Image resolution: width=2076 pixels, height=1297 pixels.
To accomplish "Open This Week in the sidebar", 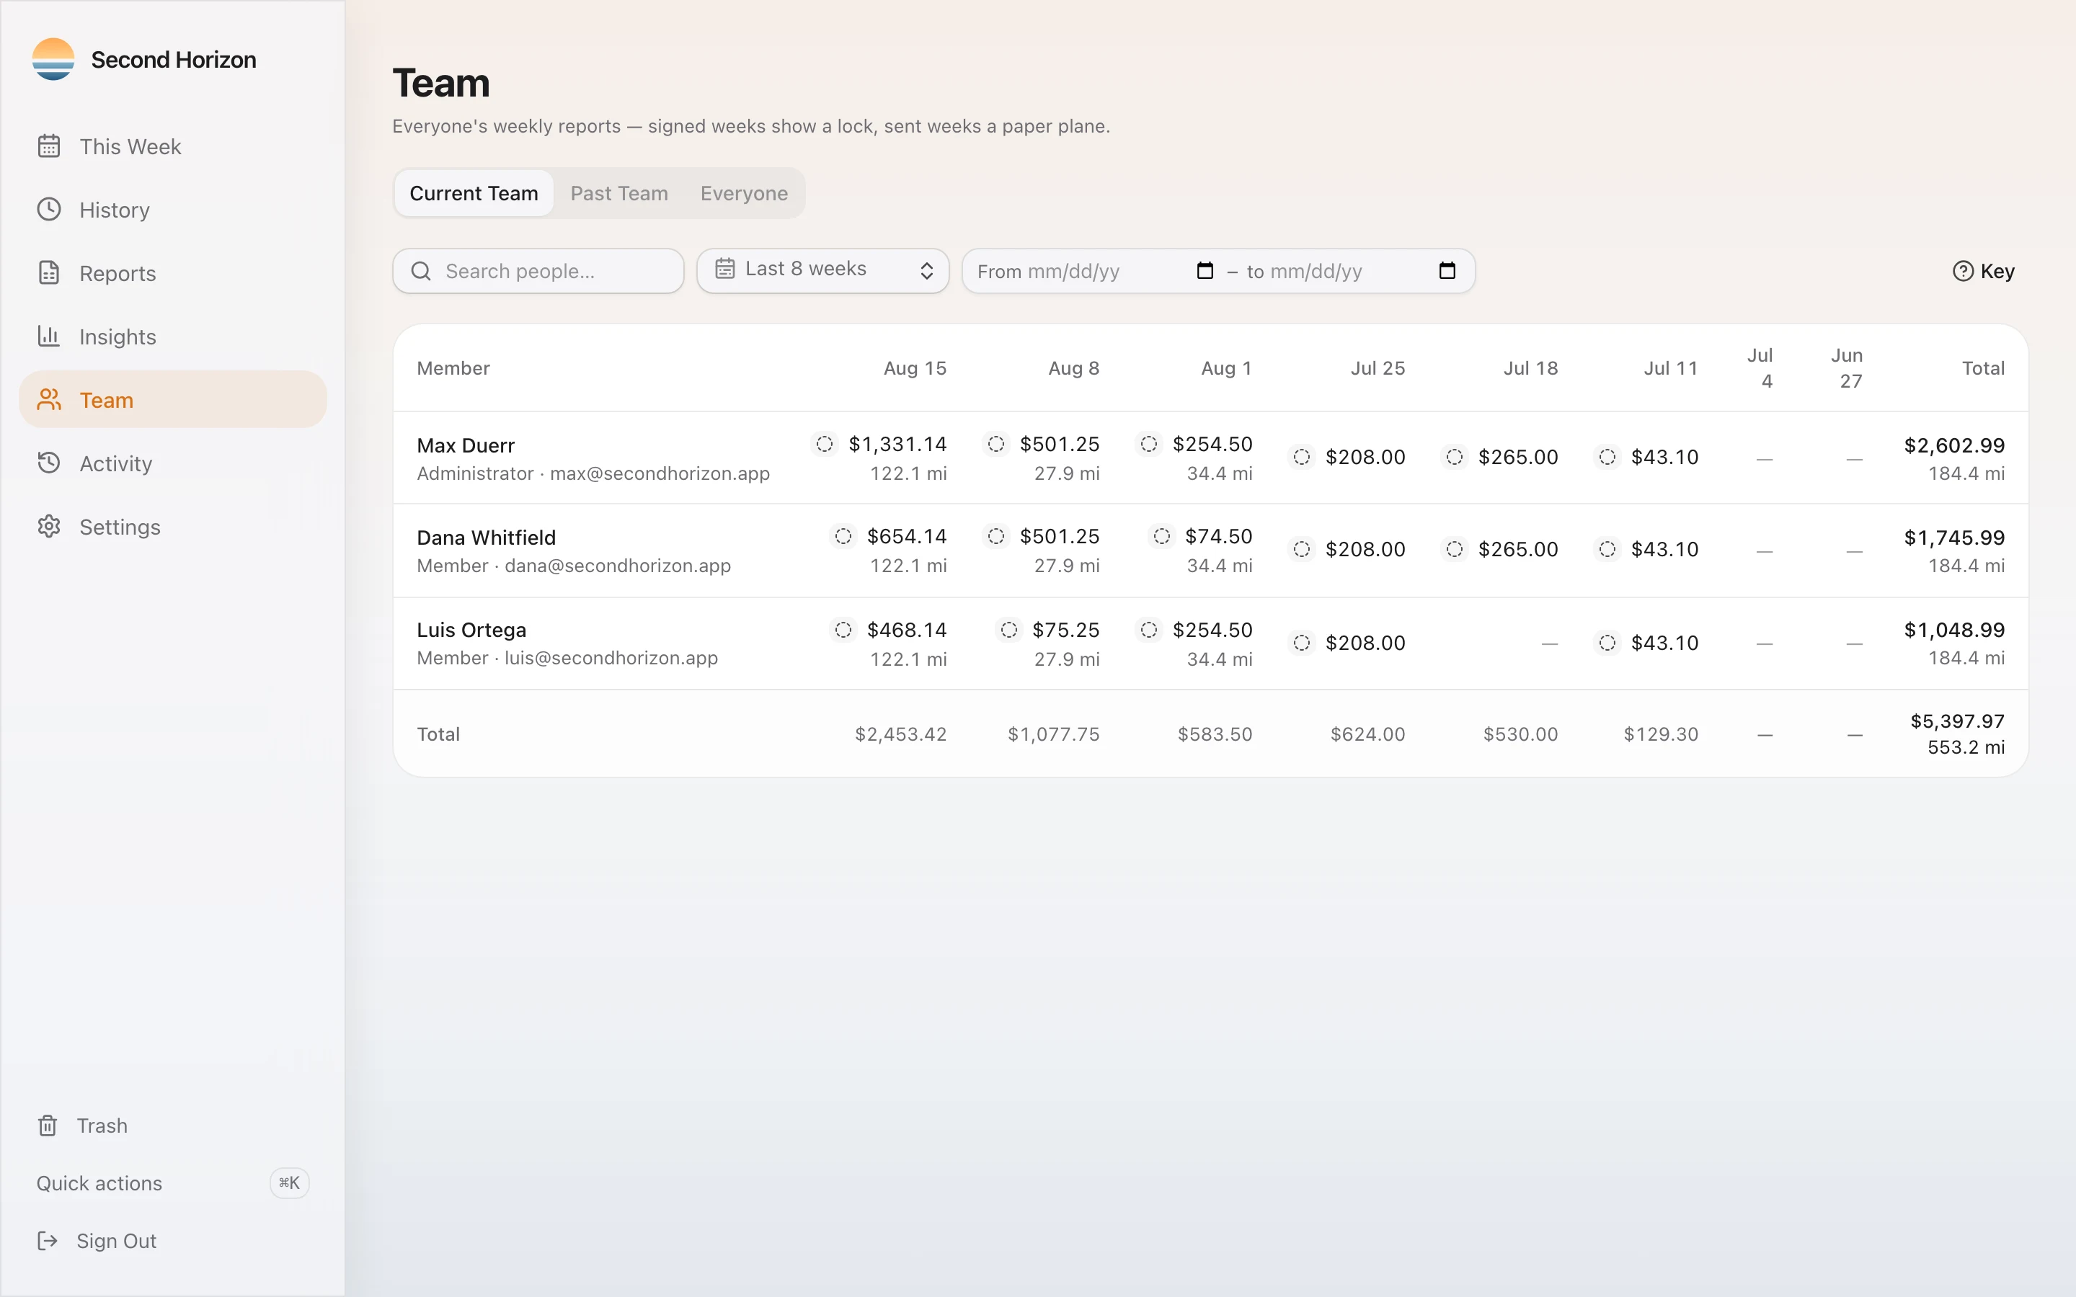I will [172, 147].
